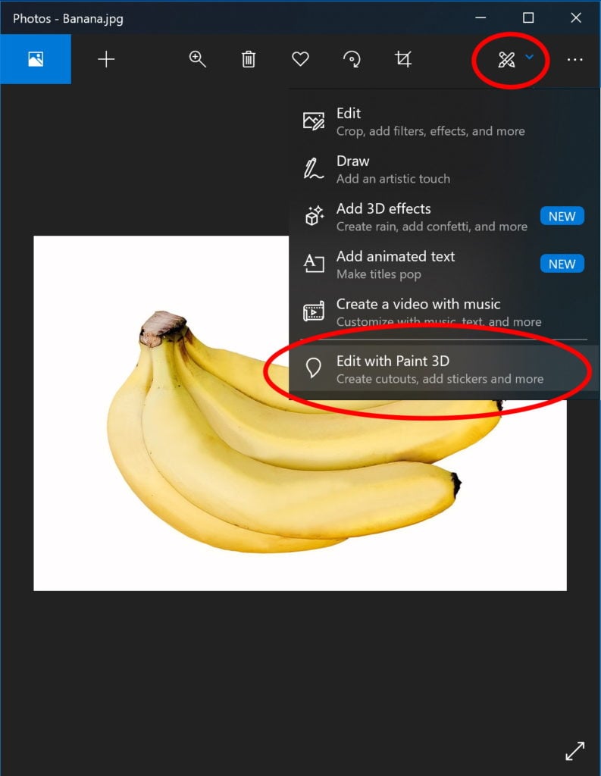
Task: Click the Add to plus icon
Action: [106, 59]
